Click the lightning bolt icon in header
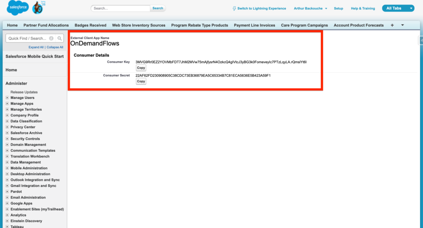The image size is (423, 228). point(234,8)
